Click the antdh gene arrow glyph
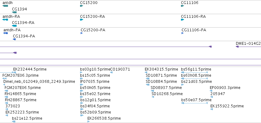The image size is (261, 123). pos(5,6)
